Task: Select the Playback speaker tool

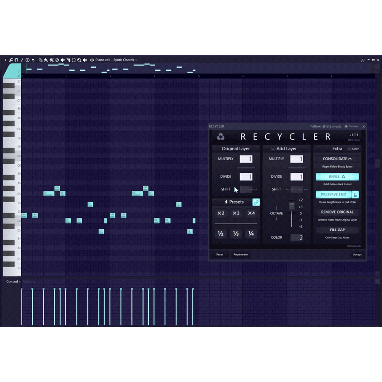Action: coord(85,60)
